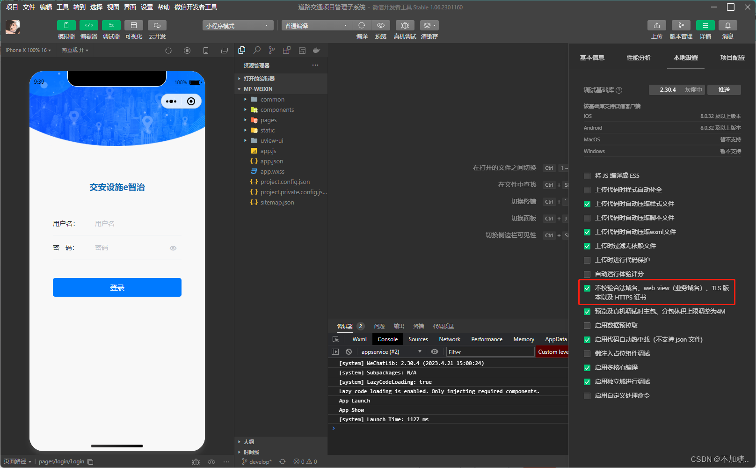Image resolution: width=756 pixels, height=468 pixels.
Task: Uncheck the skip domain validation checkbox
Action: (x=587, y=288)
